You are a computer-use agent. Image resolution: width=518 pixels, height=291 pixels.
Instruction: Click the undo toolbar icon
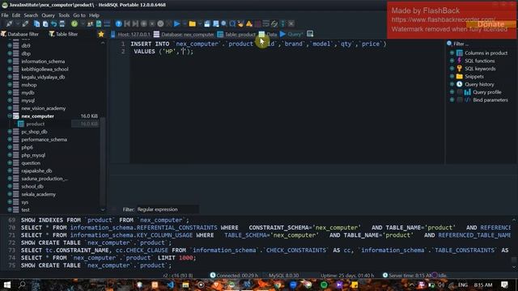click(x=53, y=23)
